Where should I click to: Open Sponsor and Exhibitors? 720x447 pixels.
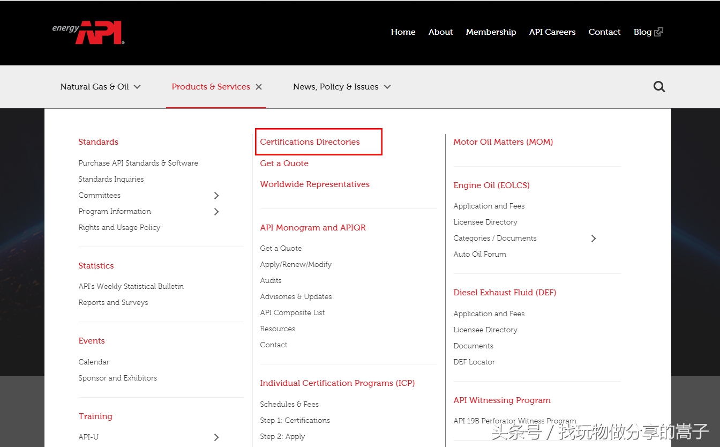118,378
